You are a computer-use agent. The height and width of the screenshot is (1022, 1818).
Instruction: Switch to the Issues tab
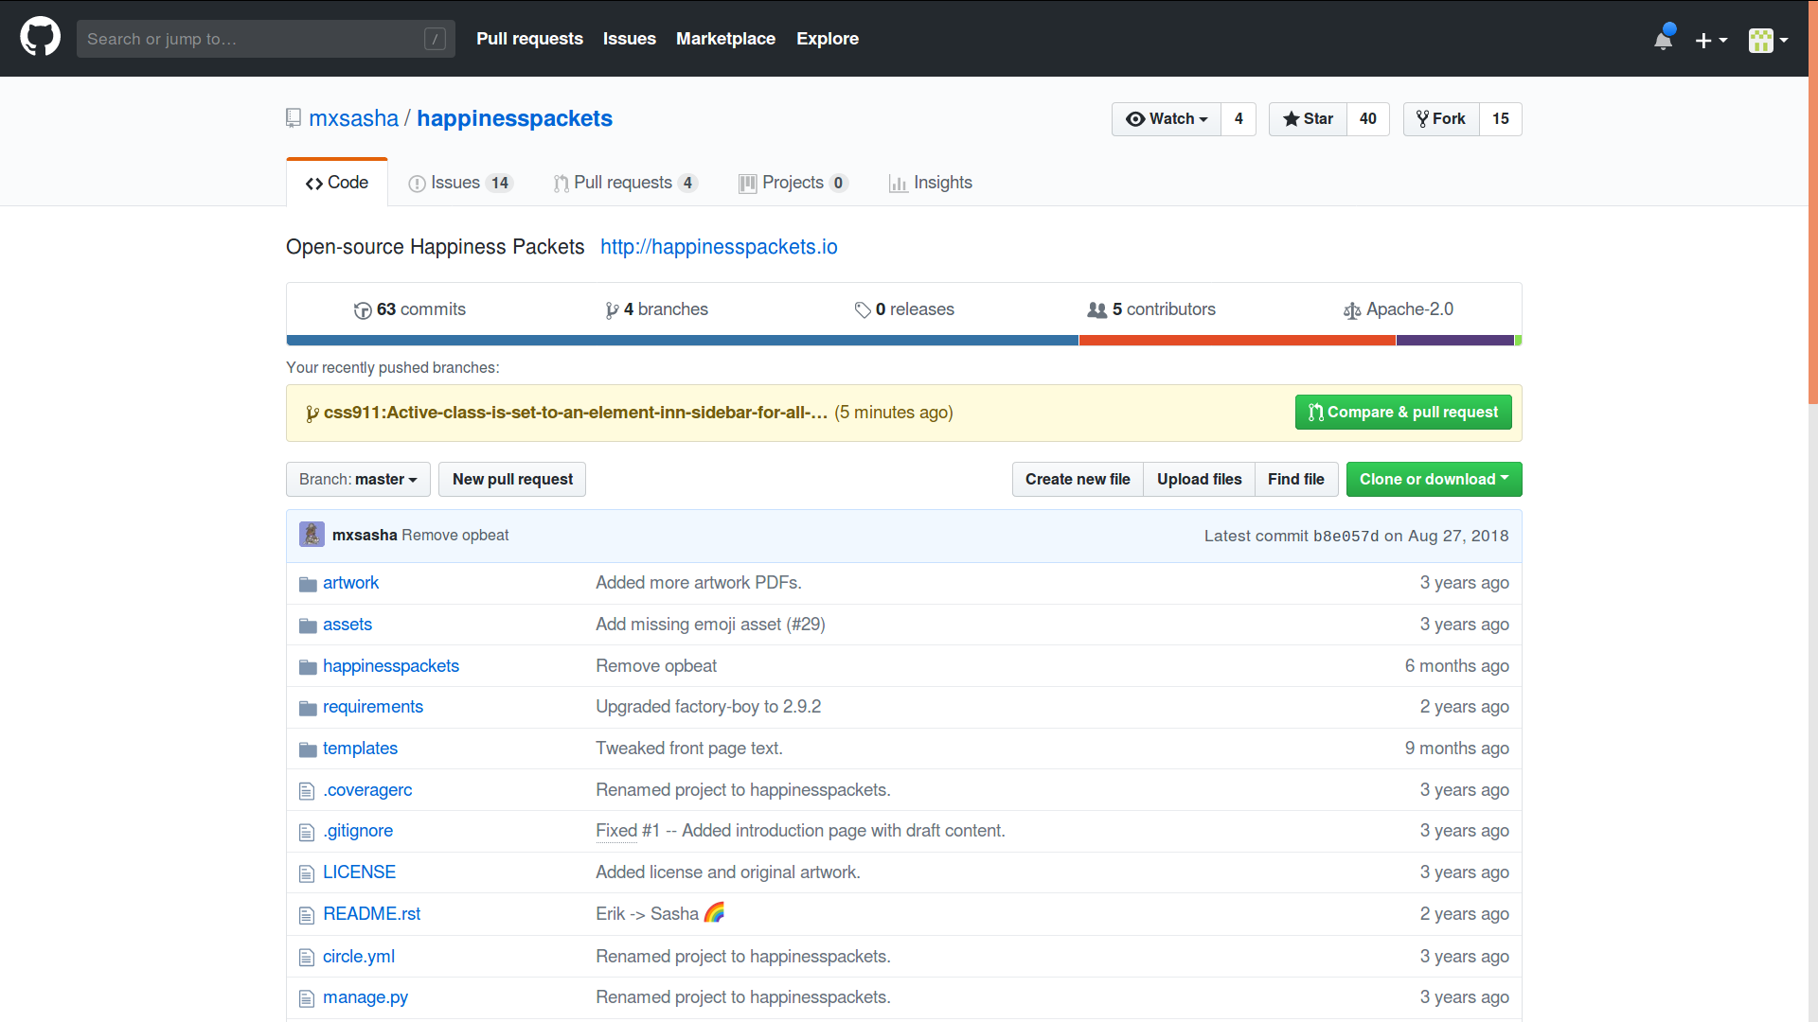pyautogui.click(x=460, y=183)
